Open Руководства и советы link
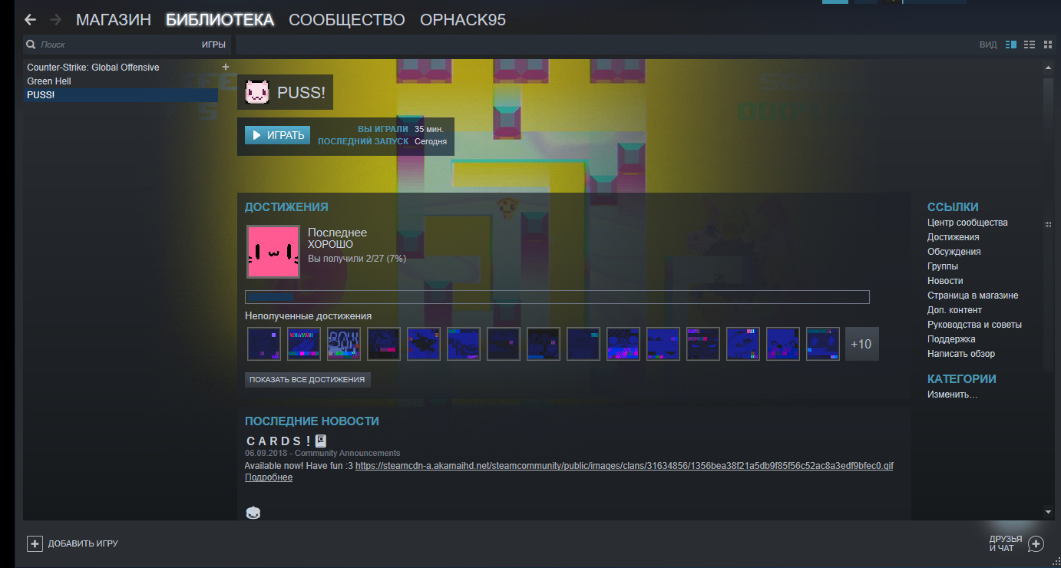The height and width of the screenshot is (568, 1061). tap(974, 325)
